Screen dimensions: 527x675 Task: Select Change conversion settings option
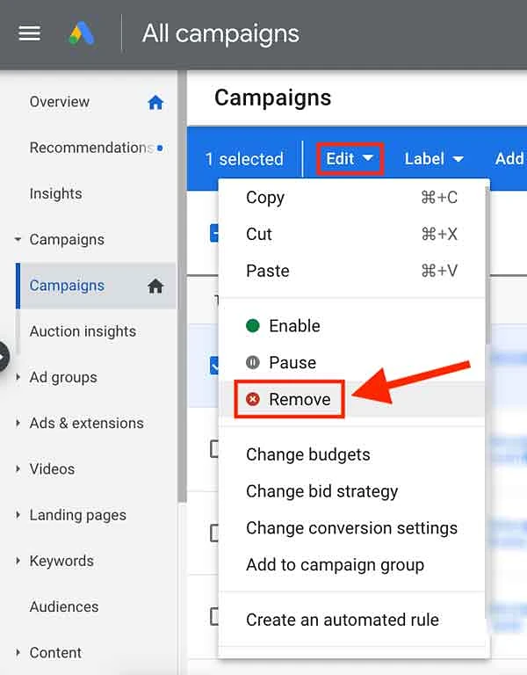point(352,527)
